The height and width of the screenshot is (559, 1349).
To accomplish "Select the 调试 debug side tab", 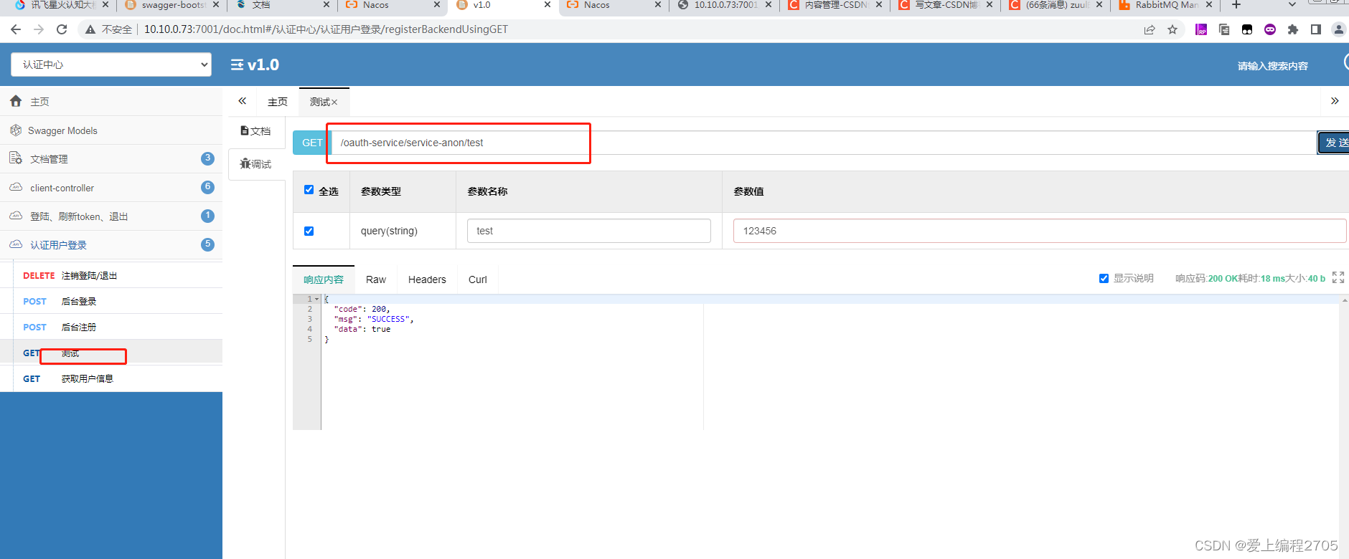I will (x=256, y=164).
